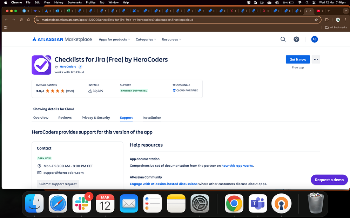Open the Bookmarks menu in menu bar
The height and width of the screenshot is (218, 350).
pyautogui.click(x=75, y=2)
